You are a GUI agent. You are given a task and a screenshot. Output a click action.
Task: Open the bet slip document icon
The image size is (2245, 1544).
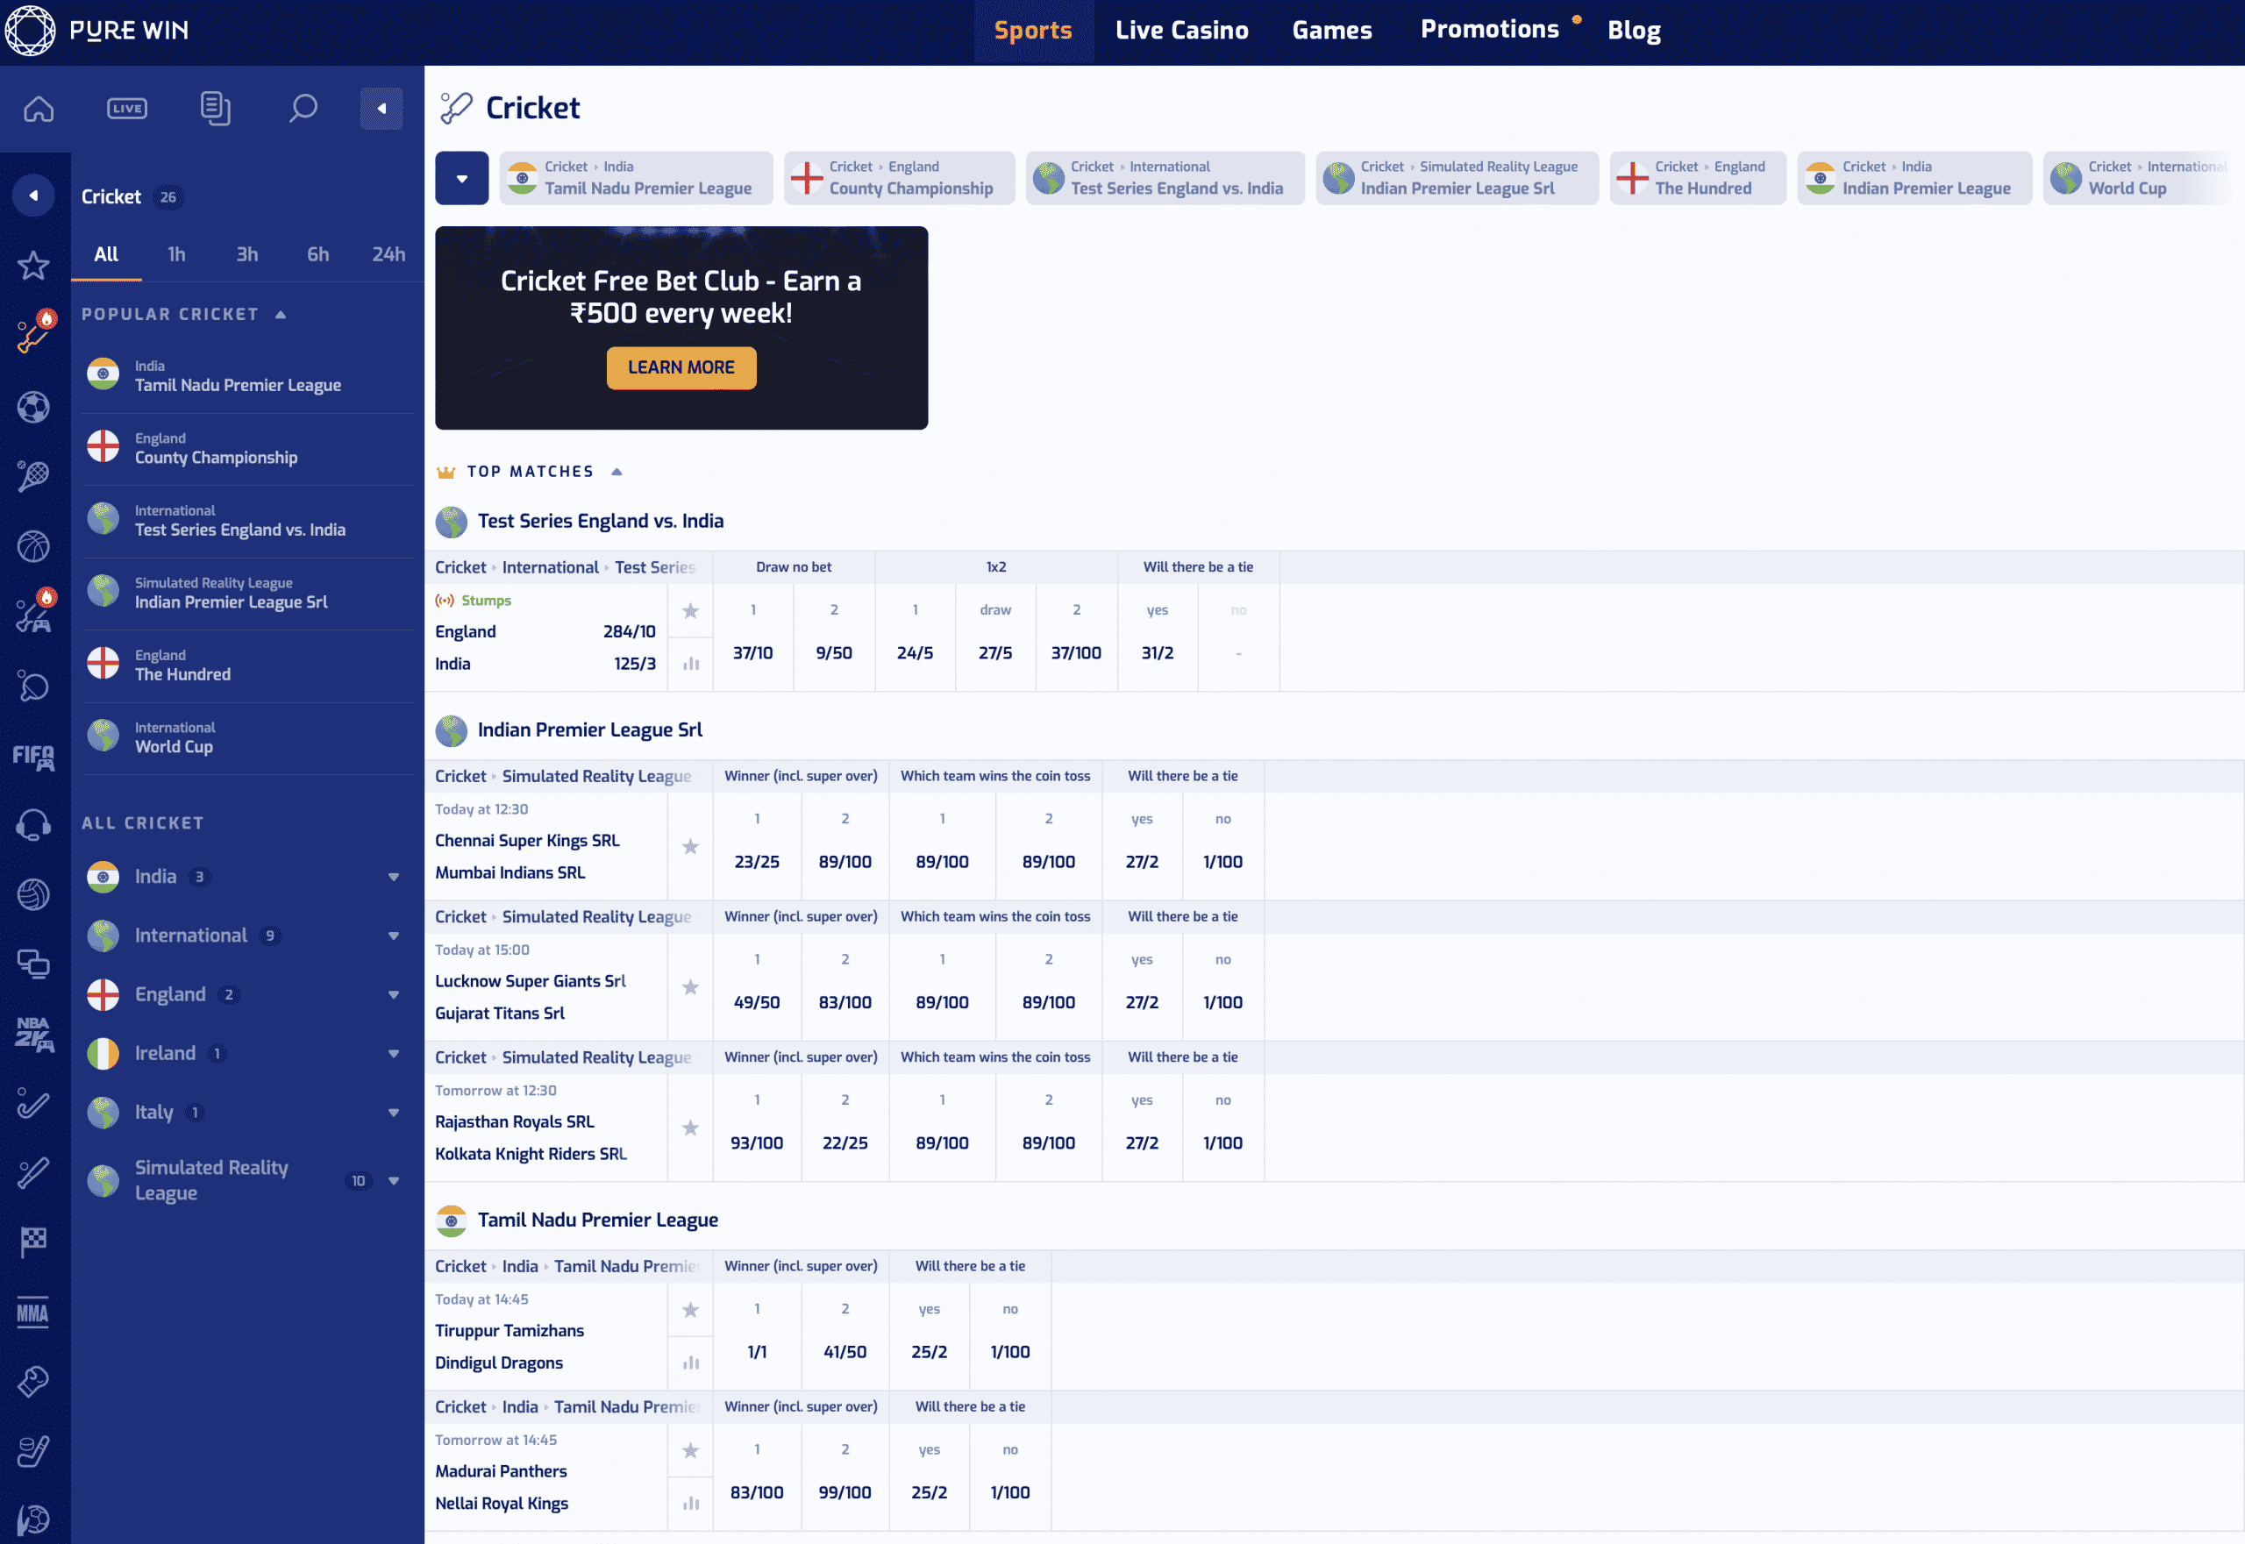point(215,109)
